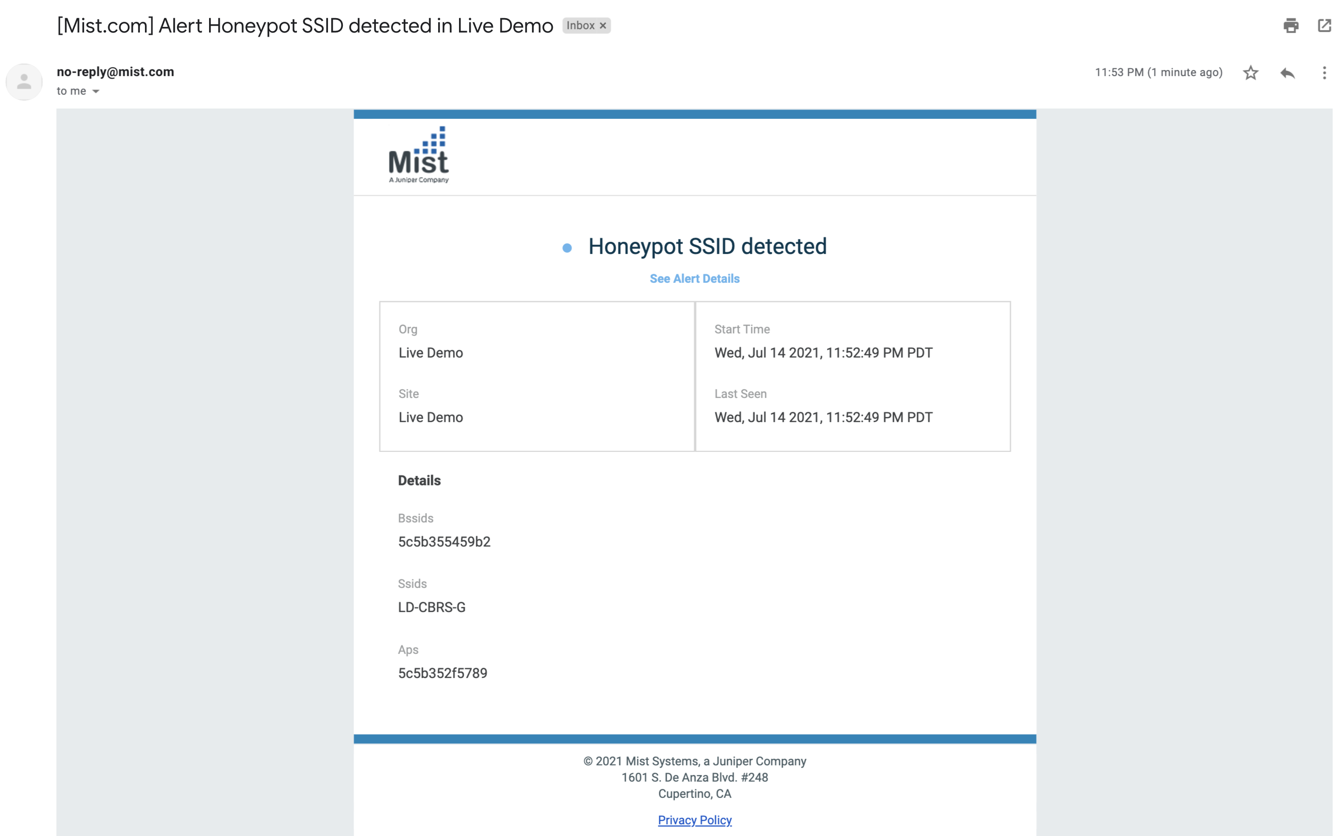Open the See Alert Details link

(x=695, y=279)
